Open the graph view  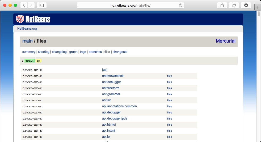pos(73,52)
